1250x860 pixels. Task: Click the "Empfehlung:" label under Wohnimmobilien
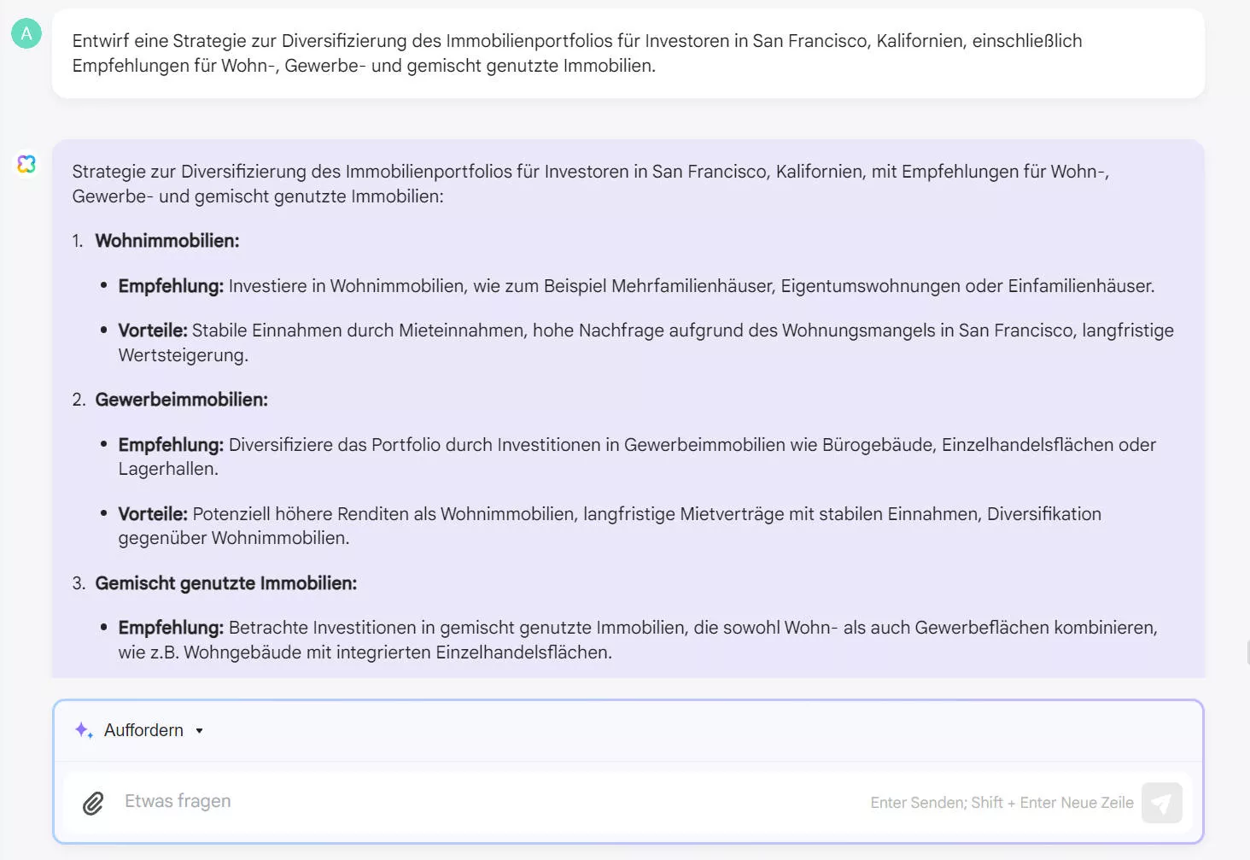(x=171, y=285)
